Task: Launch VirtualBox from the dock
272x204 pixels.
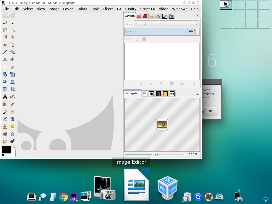Action: pyautogui.click(x=167, y=188)
